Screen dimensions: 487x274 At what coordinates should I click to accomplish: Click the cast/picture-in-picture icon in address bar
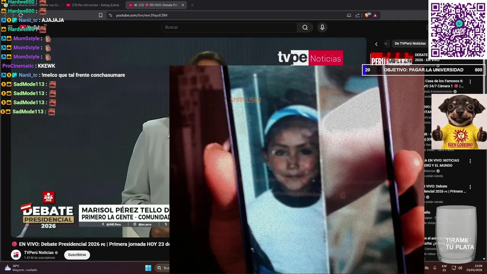(x=349, y=15)
